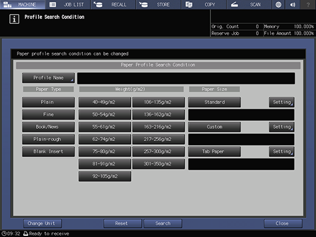The image size is (316, 237).
Task: Select Tab Paper size
Action: tap(215, 151)
